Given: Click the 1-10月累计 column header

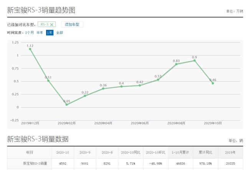Looking at the screenshot, I should pyautogui.click(x=180, y=152).
